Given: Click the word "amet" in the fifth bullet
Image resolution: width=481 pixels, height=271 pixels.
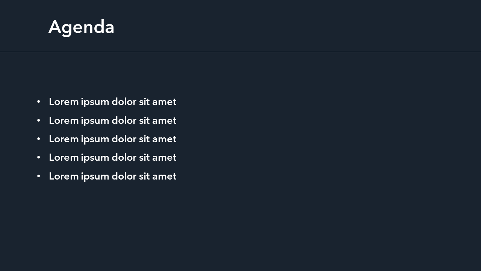Looking at the screenshot, I should click(x=164, y=176).
